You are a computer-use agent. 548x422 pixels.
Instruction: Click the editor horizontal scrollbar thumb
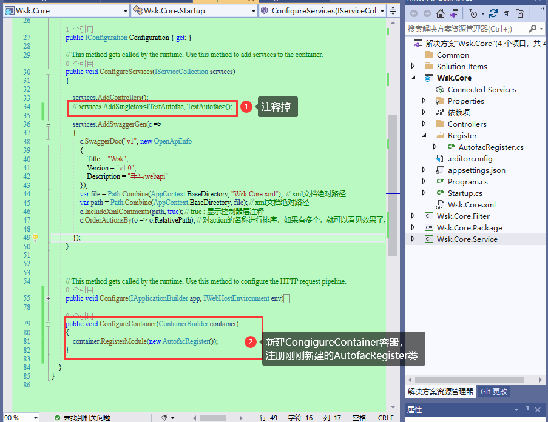point(213,418)
